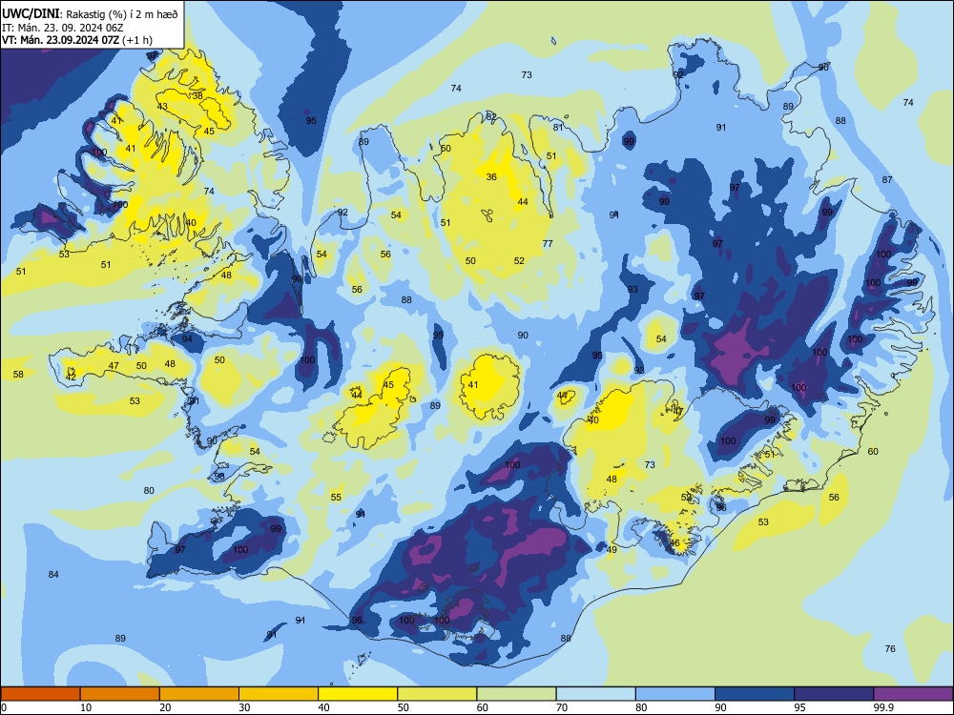Pick the 50–60 pale yellow legend swatch
This screenshot has width=954, height=715.
click(x=437, y=694)
